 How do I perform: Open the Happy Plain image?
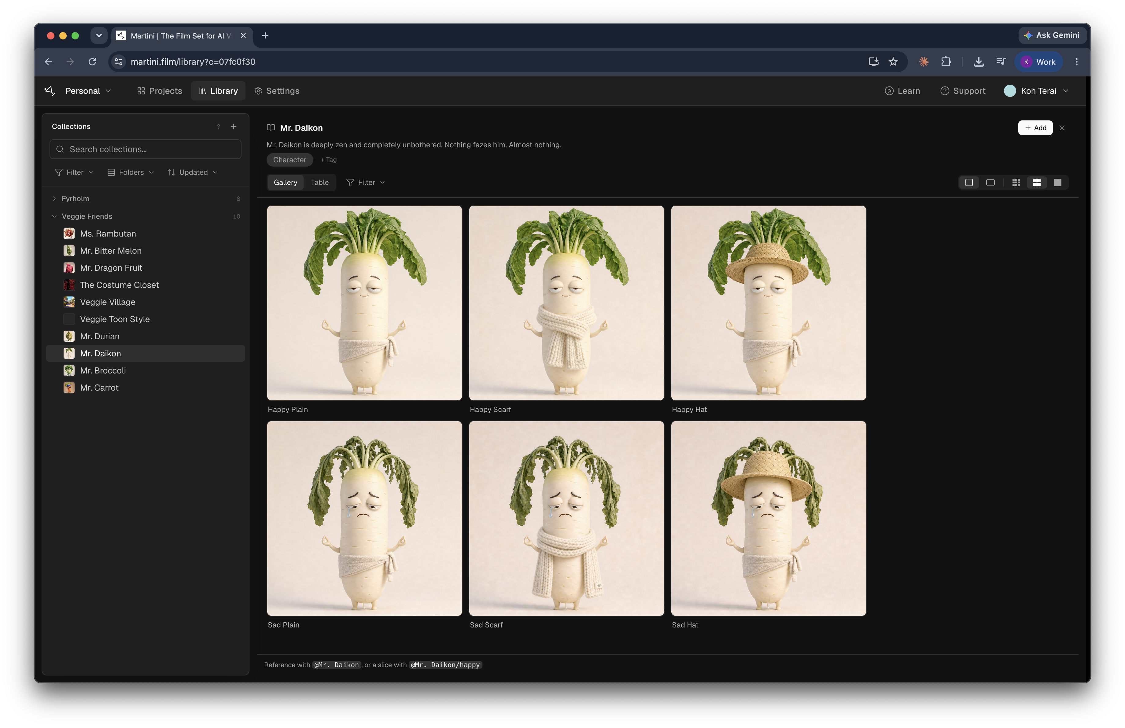click(x=364, y=303)
